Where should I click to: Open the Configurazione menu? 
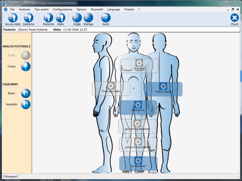62,9
